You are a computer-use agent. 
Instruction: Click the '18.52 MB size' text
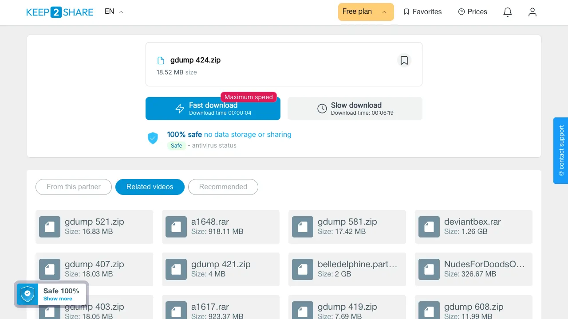click(x=177, y=72)
